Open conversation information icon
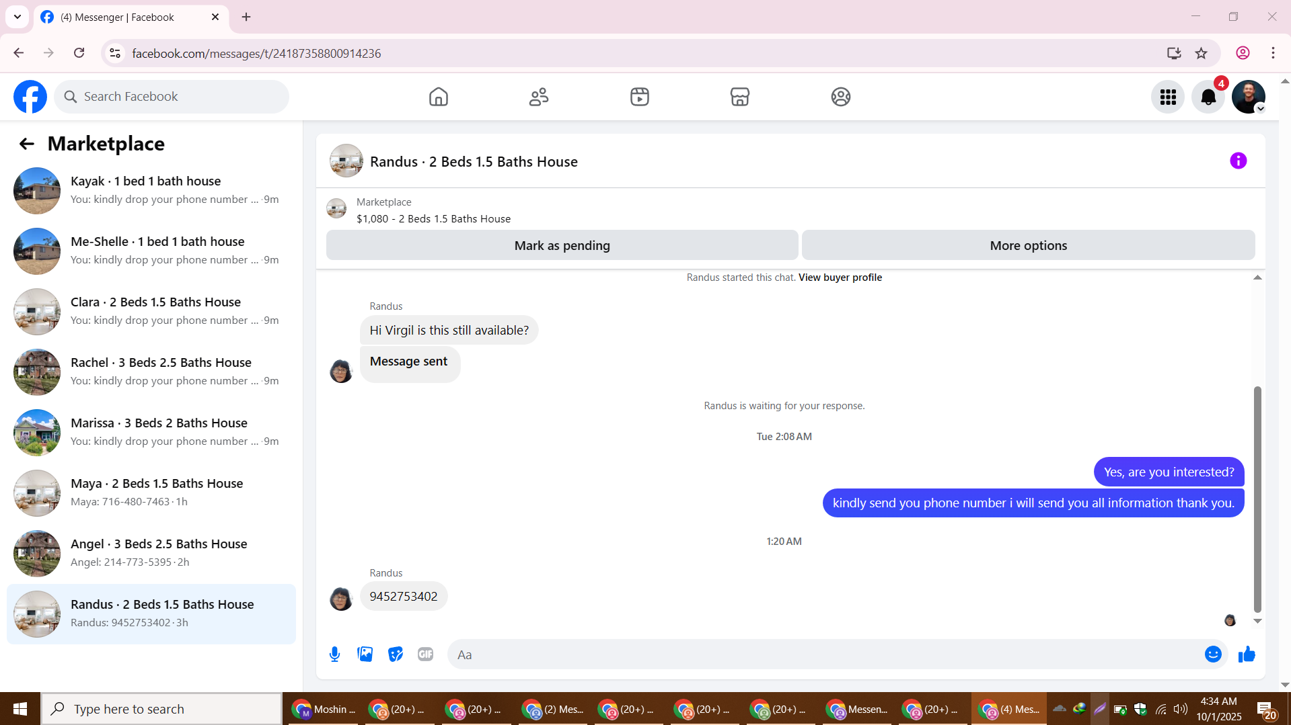Viewport: 1291px width, 725px height. point(1239,161)
